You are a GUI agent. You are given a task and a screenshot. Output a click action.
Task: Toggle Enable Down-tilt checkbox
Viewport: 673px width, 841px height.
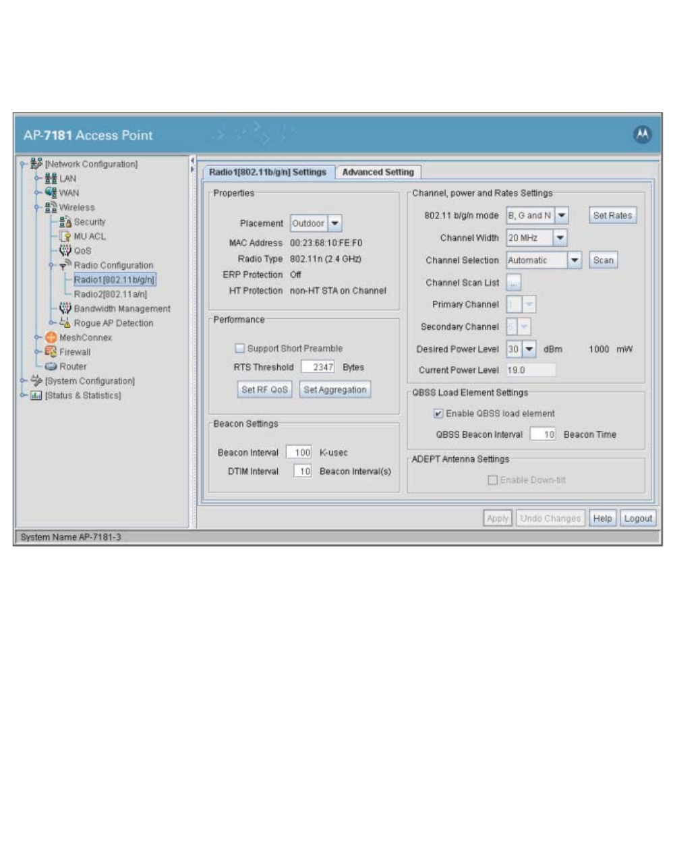coord(492,480)
